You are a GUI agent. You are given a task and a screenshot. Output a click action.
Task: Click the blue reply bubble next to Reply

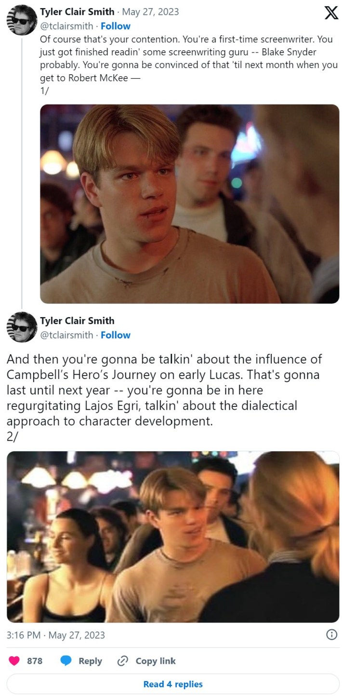[66, 661]
